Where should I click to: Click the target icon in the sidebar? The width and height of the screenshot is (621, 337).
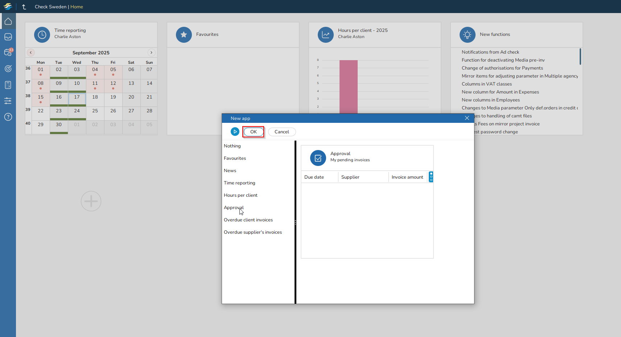pyautogui.click(x=8, y=68)
